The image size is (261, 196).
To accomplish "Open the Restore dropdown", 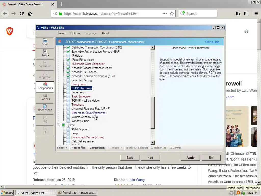I will (x=116, y=148).
